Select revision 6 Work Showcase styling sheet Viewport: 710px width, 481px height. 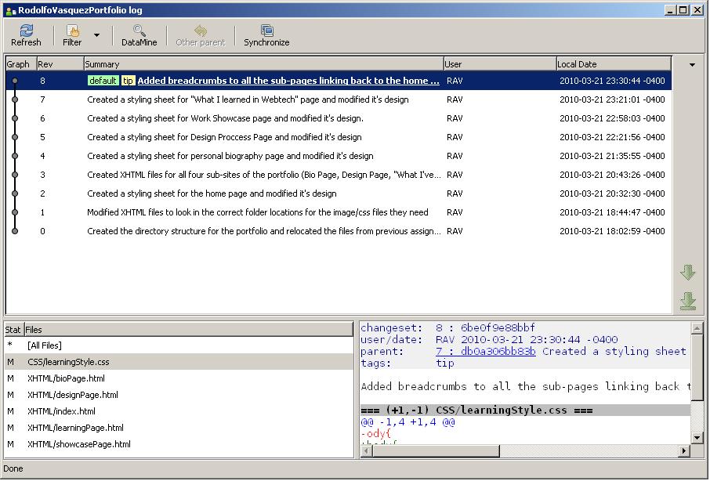(x=339, y=118)
